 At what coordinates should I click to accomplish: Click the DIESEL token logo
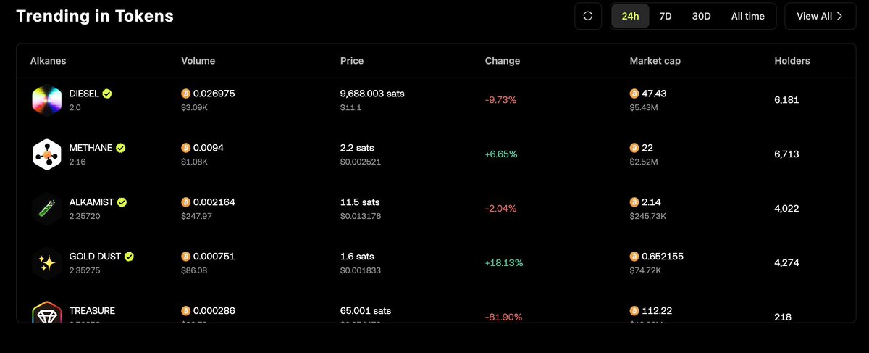[47, 100]
